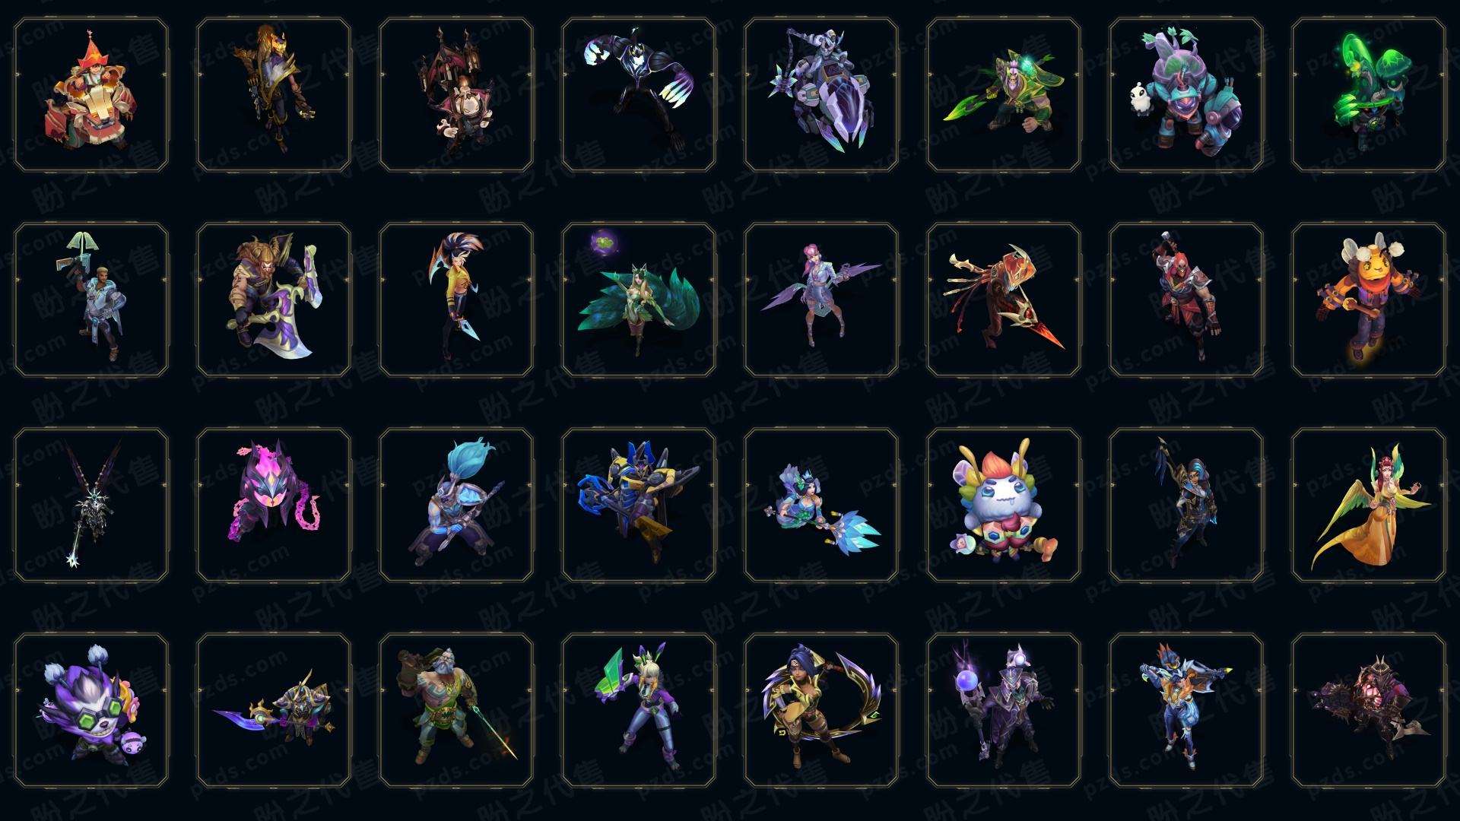
Task: Open the golden winged lady tile
Action: point(1369,505)
